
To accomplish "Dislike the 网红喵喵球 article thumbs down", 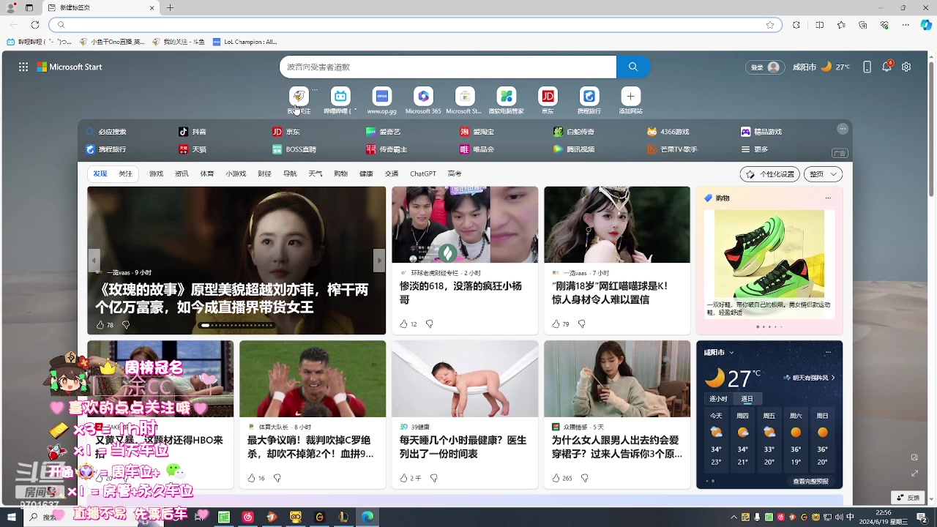I will coord(581,324).
